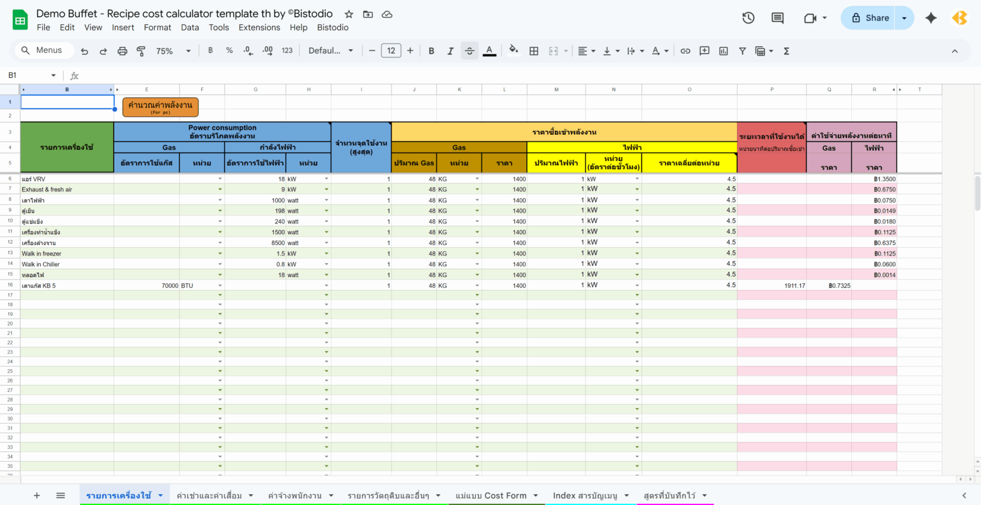Insert a link
This screenshot has height=505, width=981.
coord(685,51)
